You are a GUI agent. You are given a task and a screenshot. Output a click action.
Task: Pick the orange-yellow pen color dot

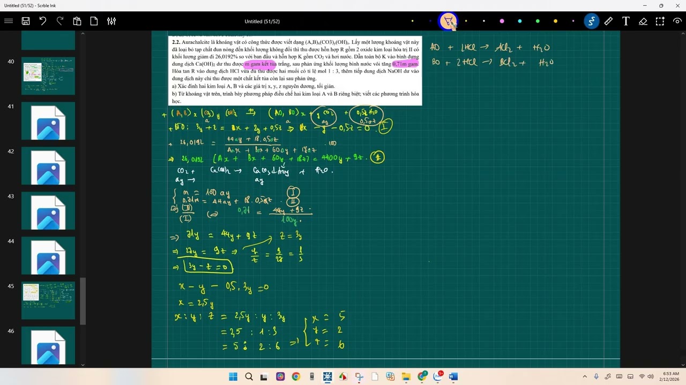tap(555, 21)
